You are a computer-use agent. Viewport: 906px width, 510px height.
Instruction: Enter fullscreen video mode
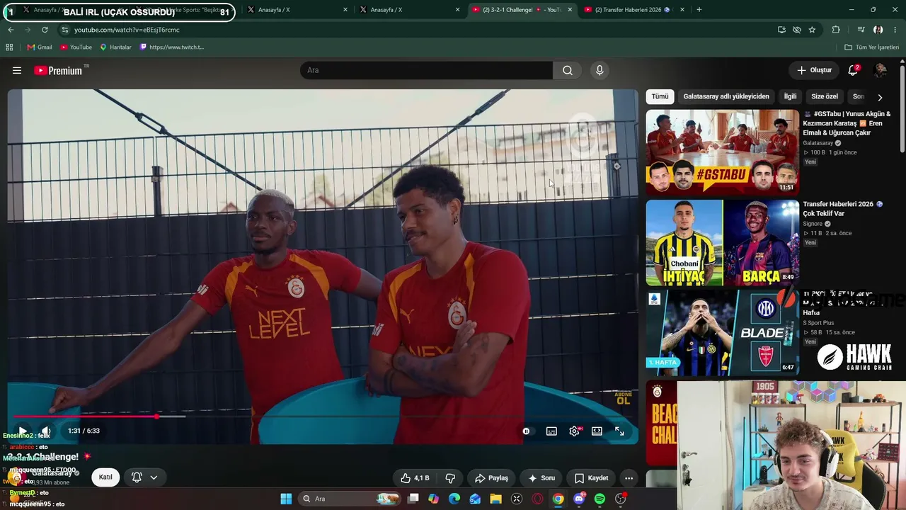tap(619, 431)
